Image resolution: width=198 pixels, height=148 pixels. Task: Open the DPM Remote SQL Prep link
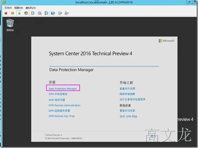coord(61,116)
